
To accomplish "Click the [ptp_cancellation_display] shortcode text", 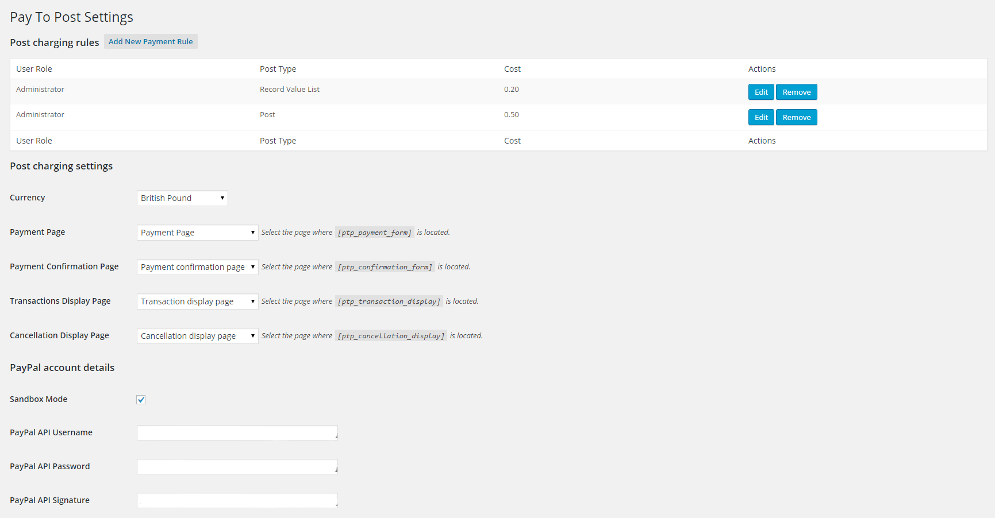I will pyautogui.click(x=391, y=336).
